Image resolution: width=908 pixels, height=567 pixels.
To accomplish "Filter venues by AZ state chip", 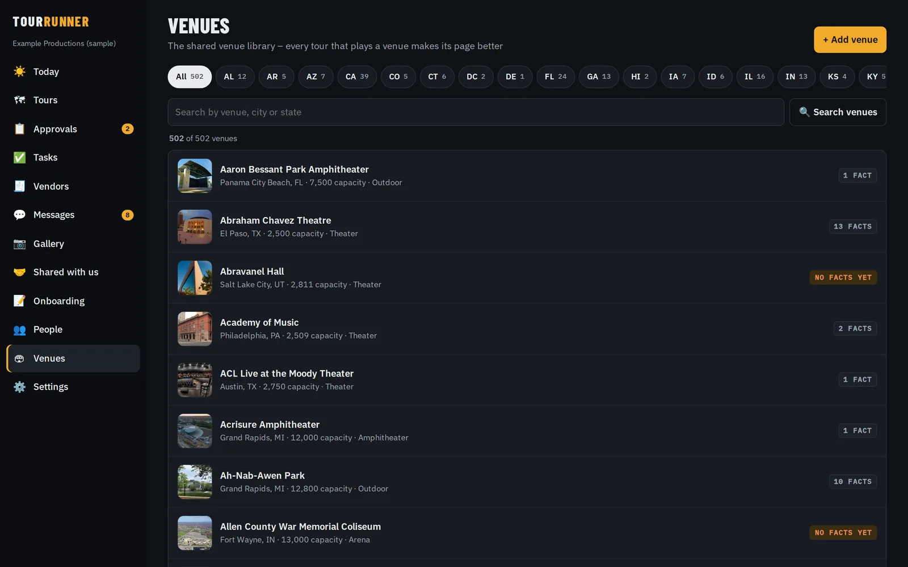I will 316,77.
